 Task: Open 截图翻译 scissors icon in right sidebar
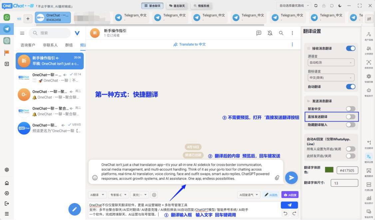[x=369, y=172]
